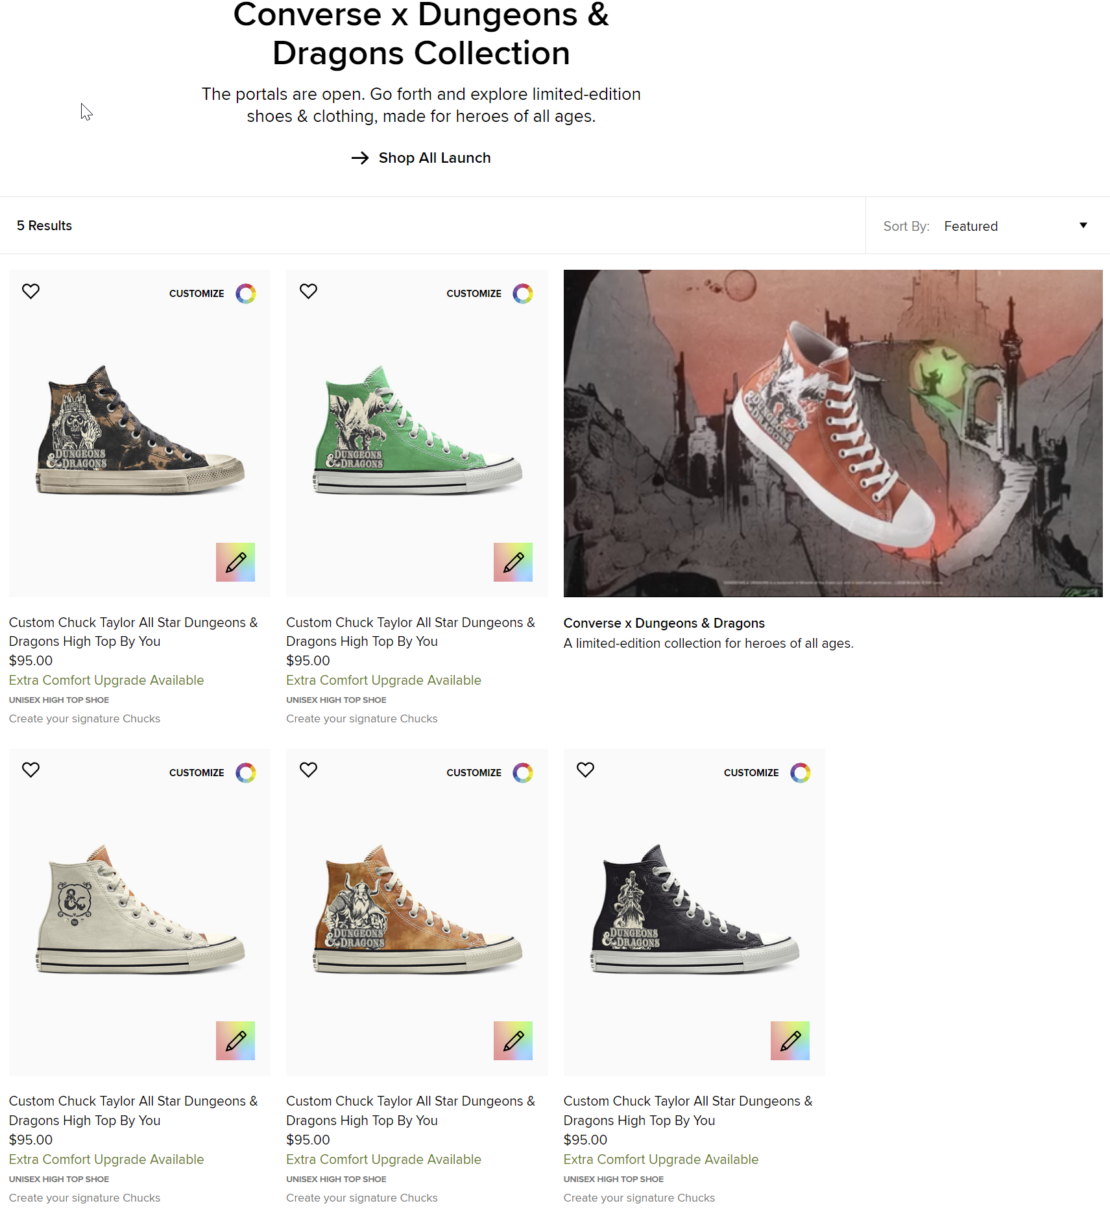Screen dimensions: 1110x1210
Task: Click pencil edit icon on orange viking shoe
Action: [513, 1041]
